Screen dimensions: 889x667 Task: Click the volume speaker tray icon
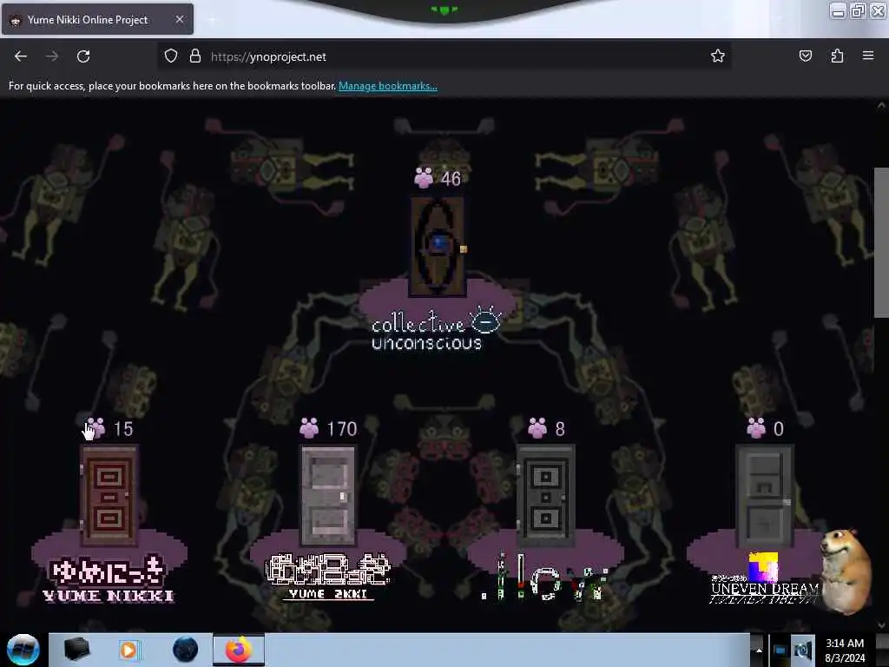[x=803, y=650]
